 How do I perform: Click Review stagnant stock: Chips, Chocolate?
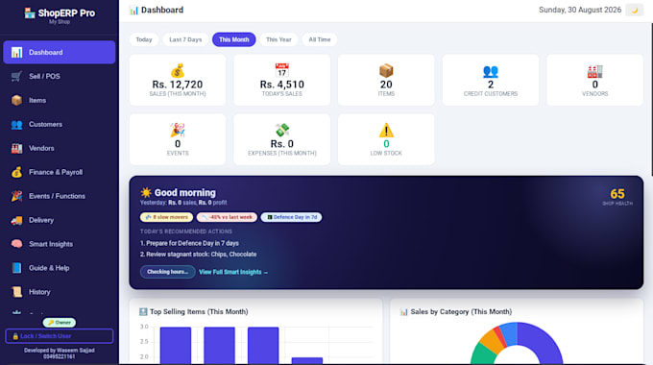click(198, 255)
